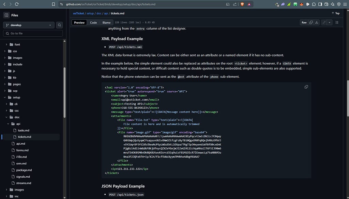Open the MetaMask fox extension
The width and height of the screenshot is (349, 199).
301,4
